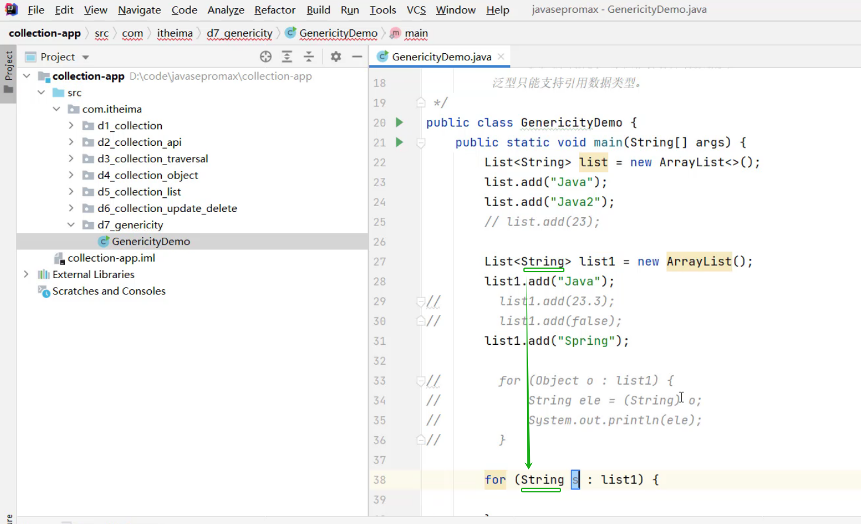This screenshot has height=524, width=861.
Task: Click the GenericityDemo class icon in breadcrumb
Action: (x=290, y=33)
